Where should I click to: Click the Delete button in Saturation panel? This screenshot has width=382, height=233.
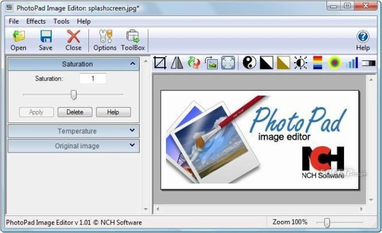[75, 112]
